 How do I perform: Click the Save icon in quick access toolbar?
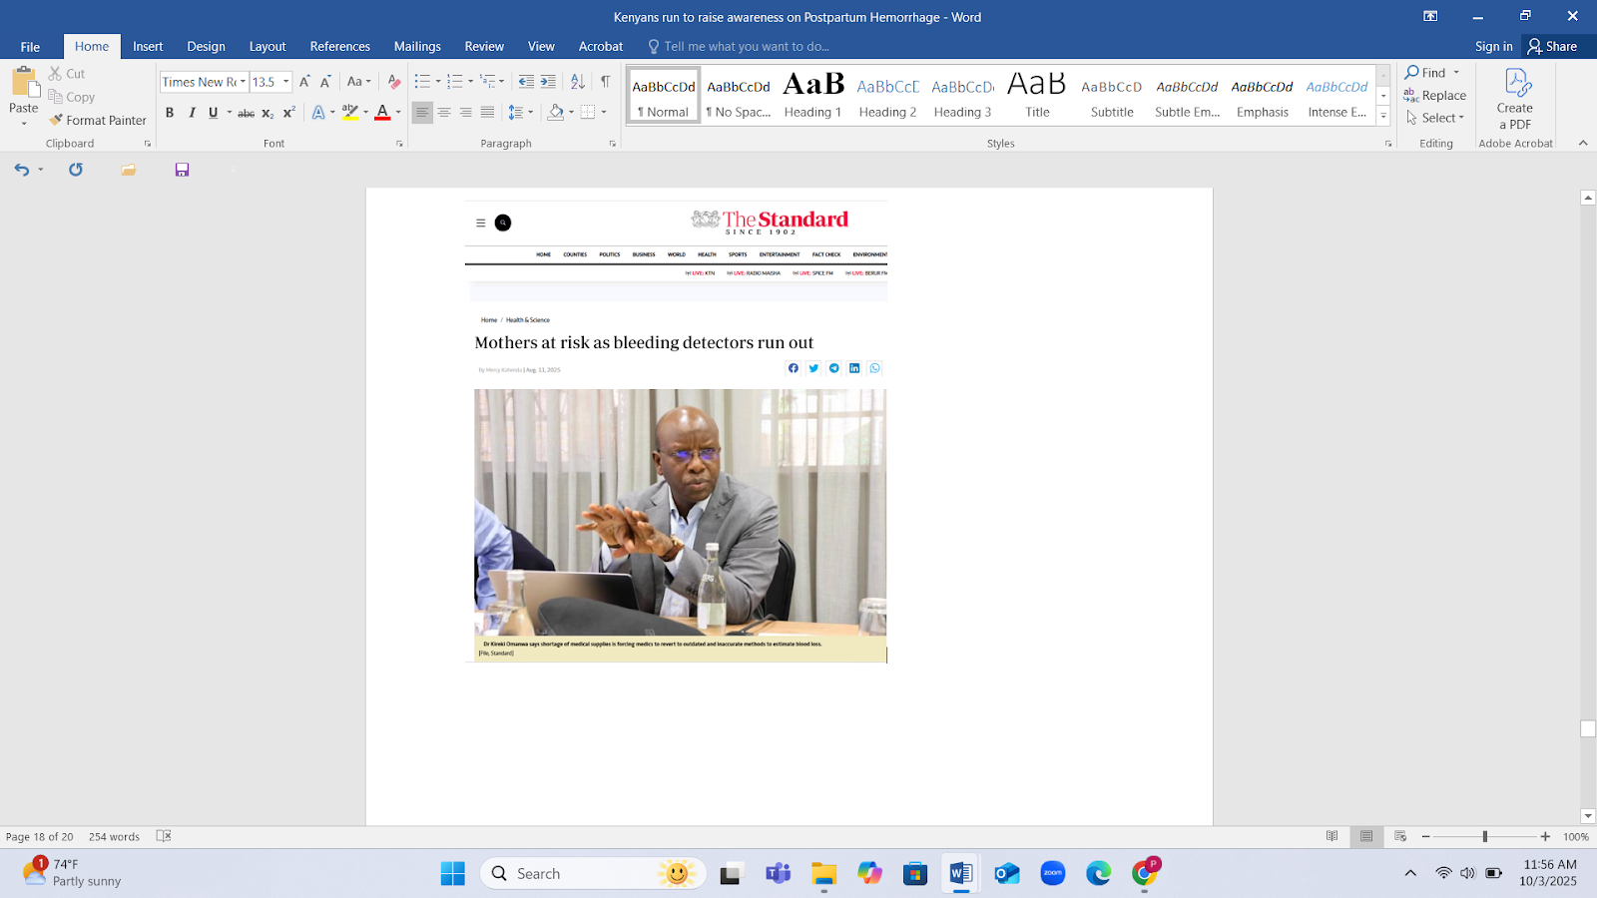coord(182,170)
